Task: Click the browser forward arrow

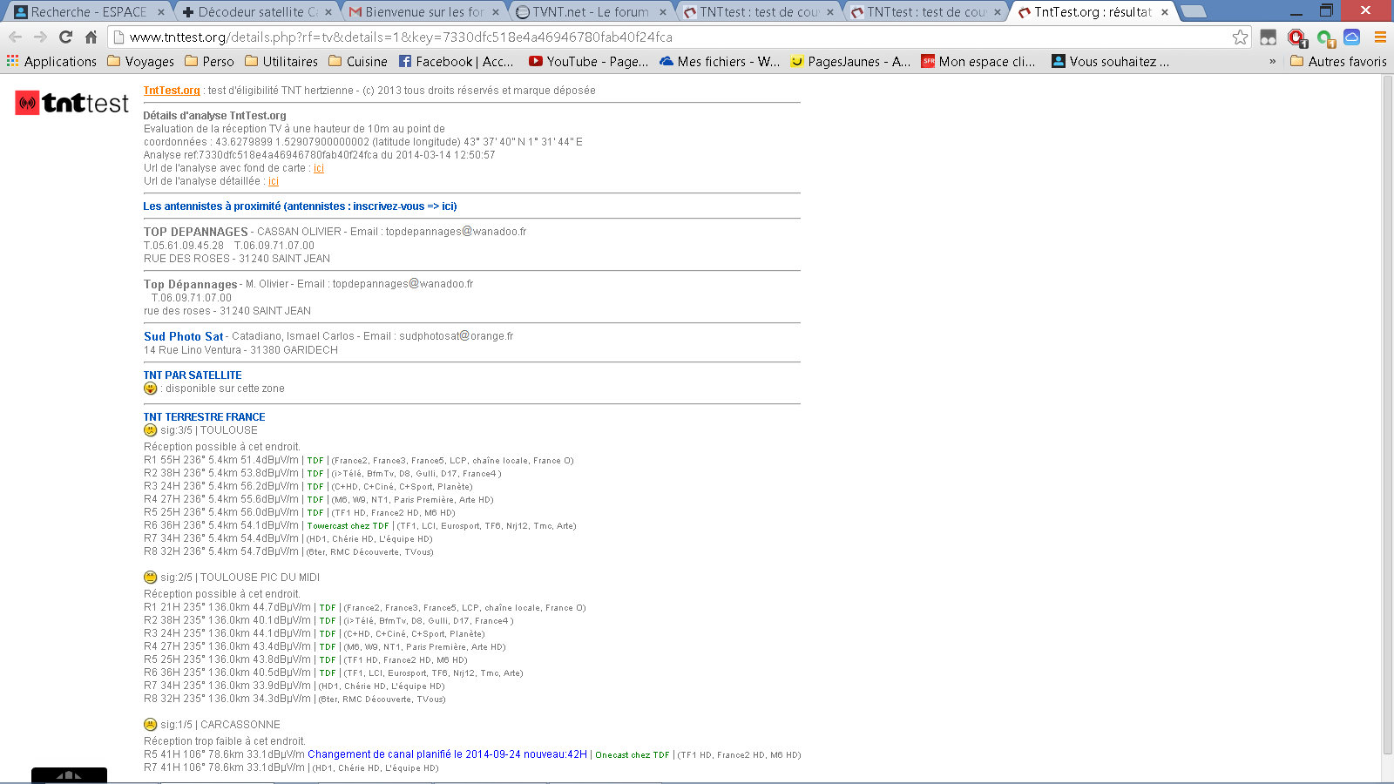Action: 40,37
